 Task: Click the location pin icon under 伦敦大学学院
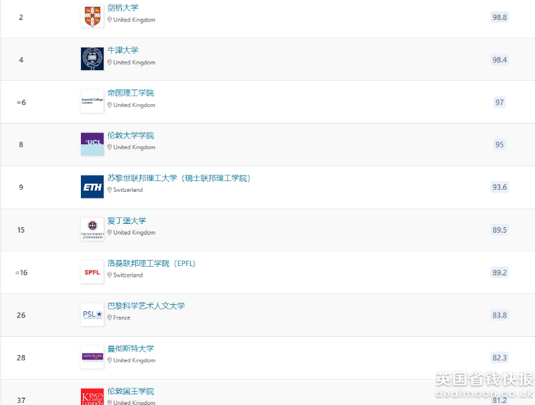[110, 147]
